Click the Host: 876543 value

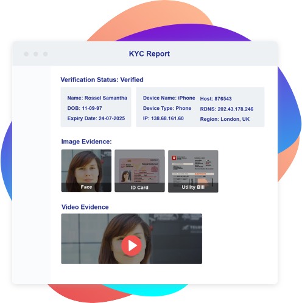(216, 99)
